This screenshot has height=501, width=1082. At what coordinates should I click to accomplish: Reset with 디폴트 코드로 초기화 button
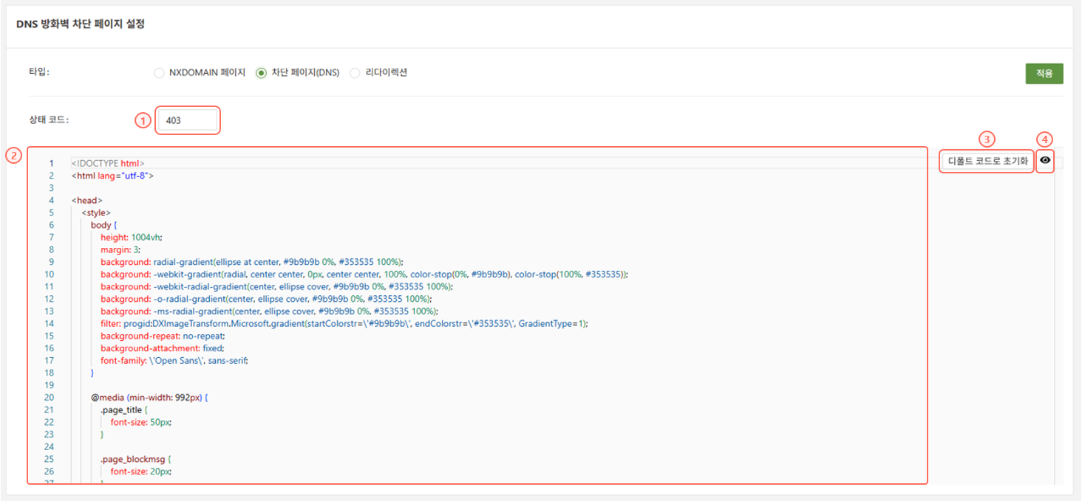(987, 162)
